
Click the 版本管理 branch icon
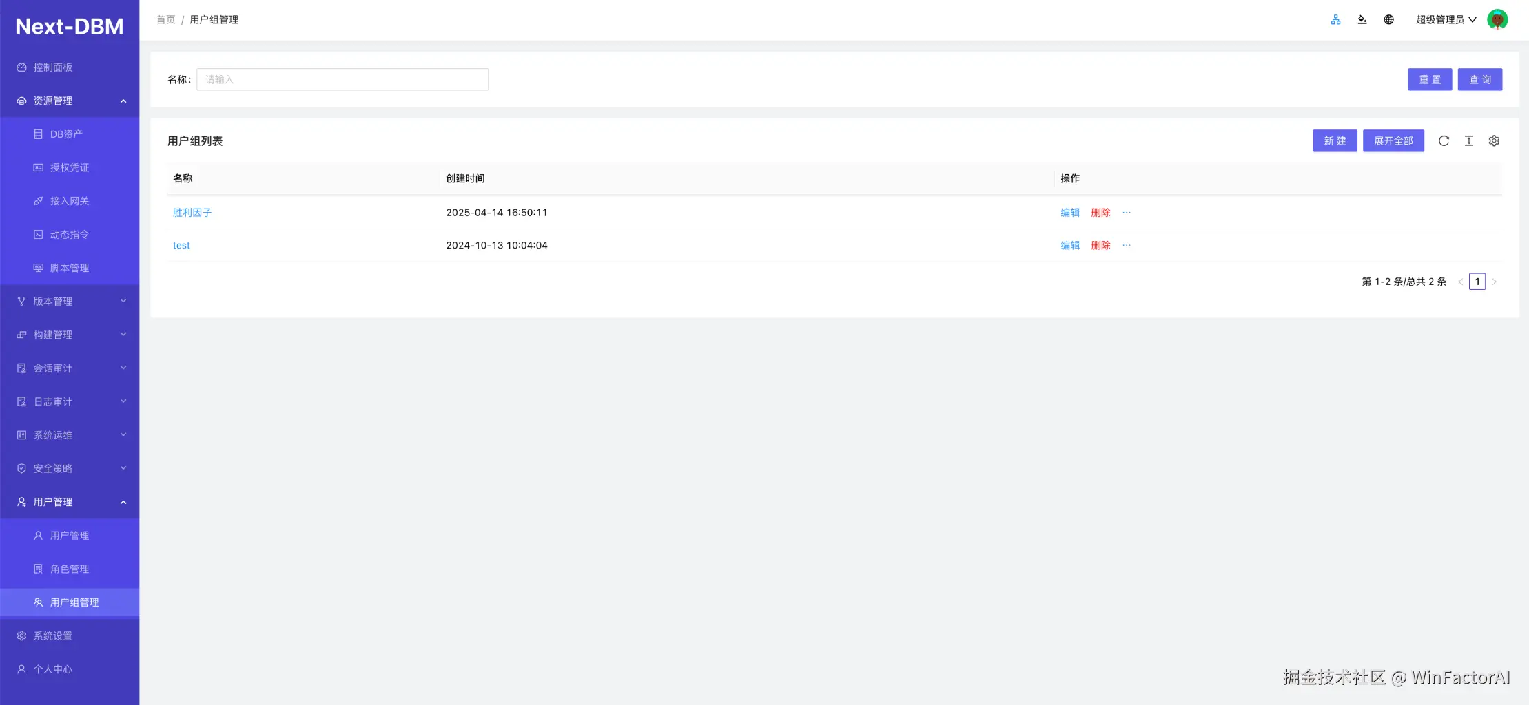[x=21, y=301]
